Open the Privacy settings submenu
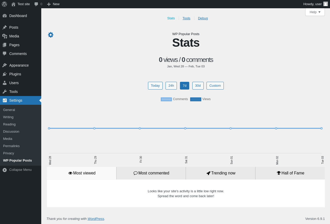This screenshot has height=224, width=330. coord(21,153)
